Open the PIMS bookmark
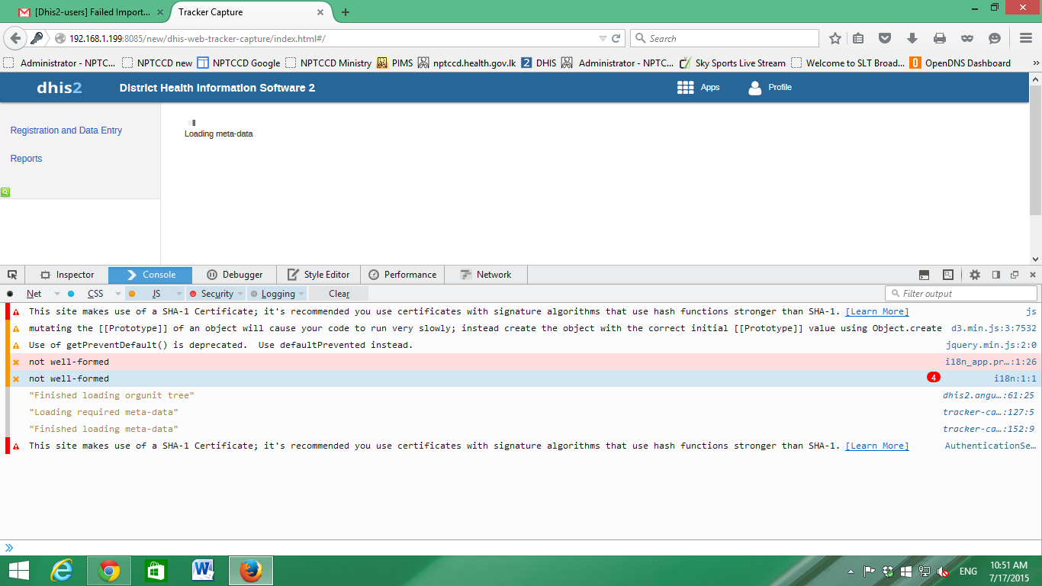 (395, 63)
